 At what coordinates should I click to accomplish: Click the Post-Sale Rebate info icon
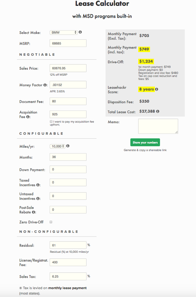tap(33, 212)
